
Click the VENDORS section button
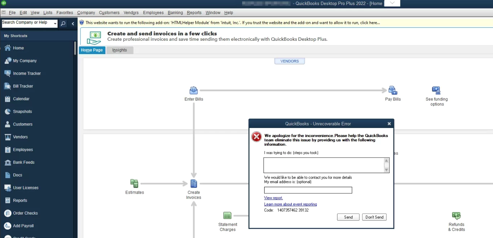click(289, 61)
